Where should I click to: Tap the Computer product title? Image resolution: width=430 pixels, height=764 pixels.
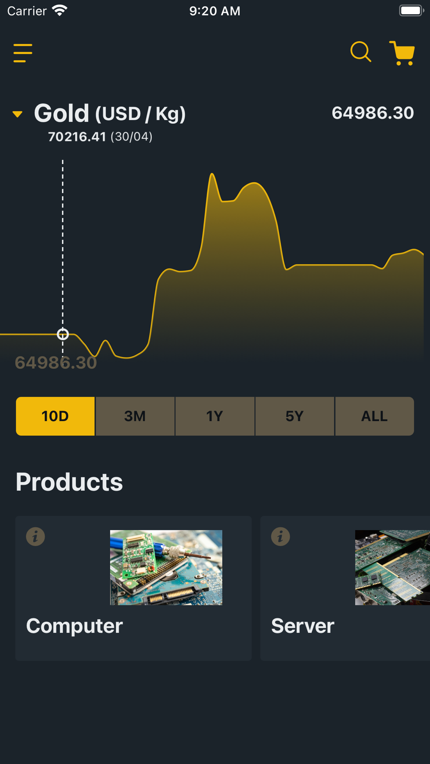coord(74,626)
